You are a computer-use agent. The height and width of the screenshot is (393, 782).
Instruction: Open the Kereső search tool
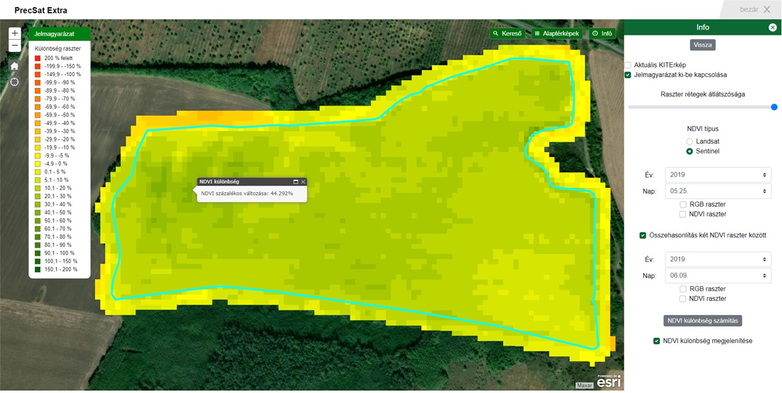(508, 34)
